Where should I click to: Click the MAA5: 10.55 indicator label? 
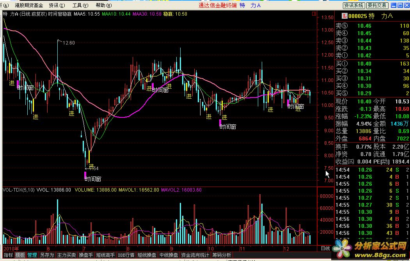87,14
